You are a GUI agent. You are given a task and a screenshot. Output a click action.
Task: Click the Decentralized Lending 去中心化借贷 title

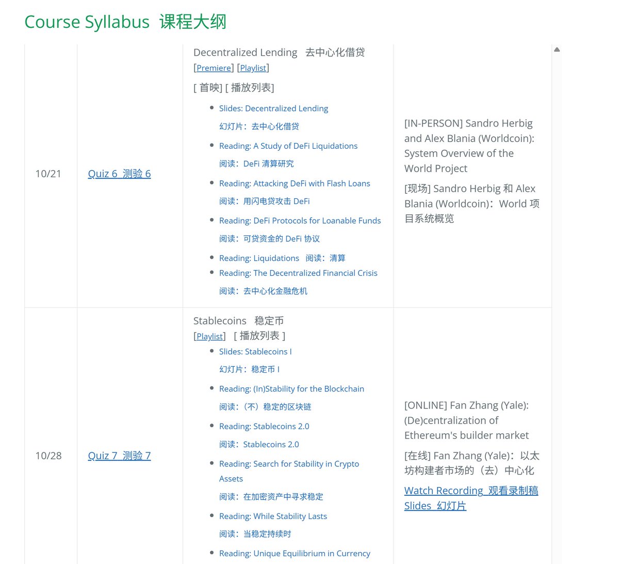(279, 52)
